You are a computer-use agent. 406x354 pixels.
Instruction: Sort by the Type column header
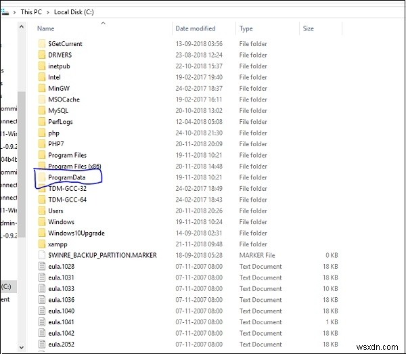[246, 28]
